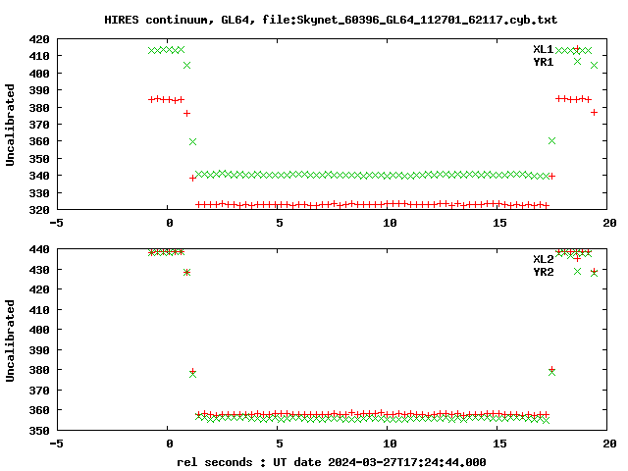
Task: Click y-axis tick 320 on top plot
Action: [x=39, y=210]
